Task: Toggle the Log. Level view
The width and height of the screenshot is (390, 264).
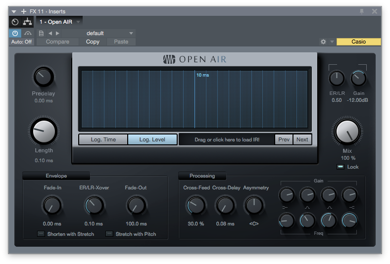Action: pos(152,139)
